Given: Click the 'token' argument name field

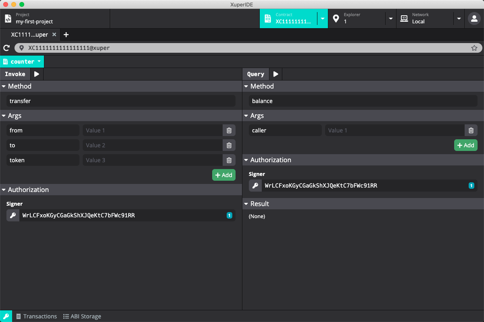Looking at the screenshot, I should [x=43, y=160].
